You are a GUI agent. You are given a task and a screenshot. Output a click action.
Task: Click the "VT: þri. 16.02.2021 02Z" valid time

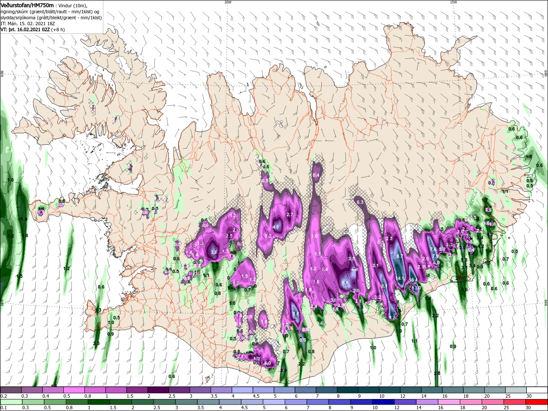click(x=25, y=30)
